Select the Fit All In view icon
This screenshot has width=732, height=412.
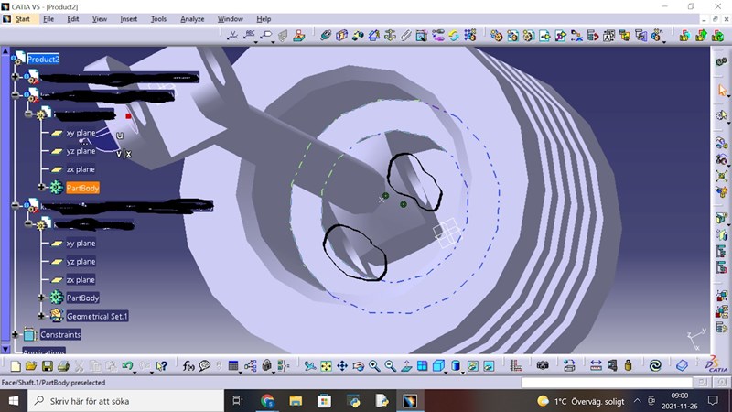click(x=326, y=366)
